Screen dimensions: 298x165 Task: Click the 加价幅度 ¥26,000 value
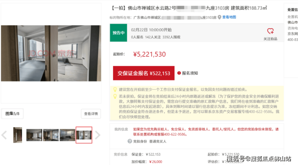156,162
